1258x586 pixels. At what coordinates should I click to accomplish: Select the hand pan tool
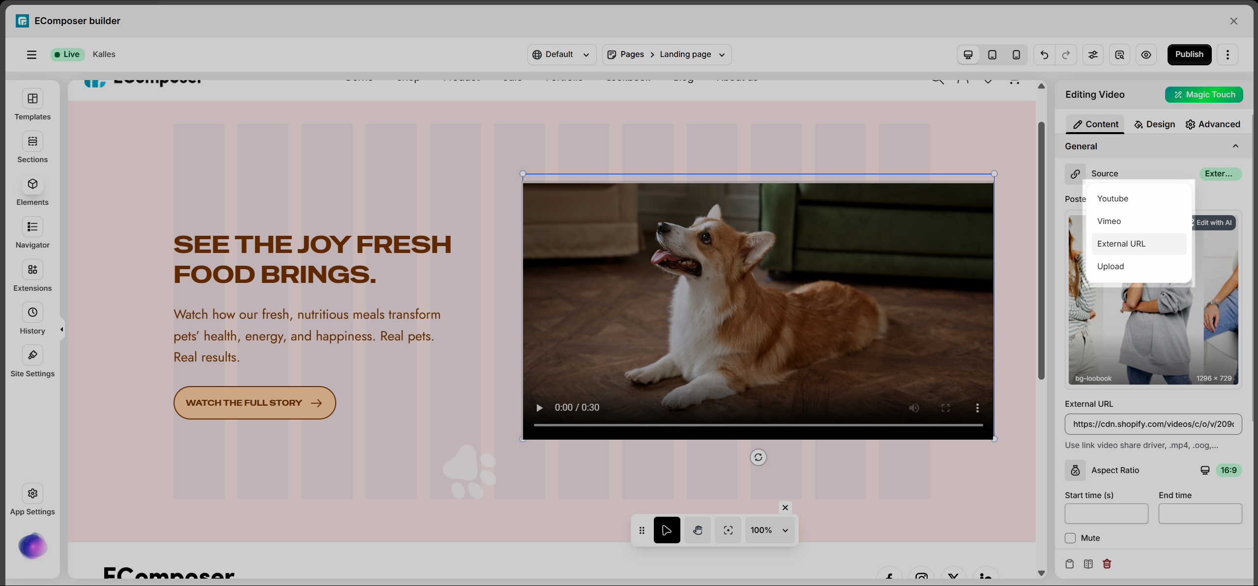(x=697, y=530)
